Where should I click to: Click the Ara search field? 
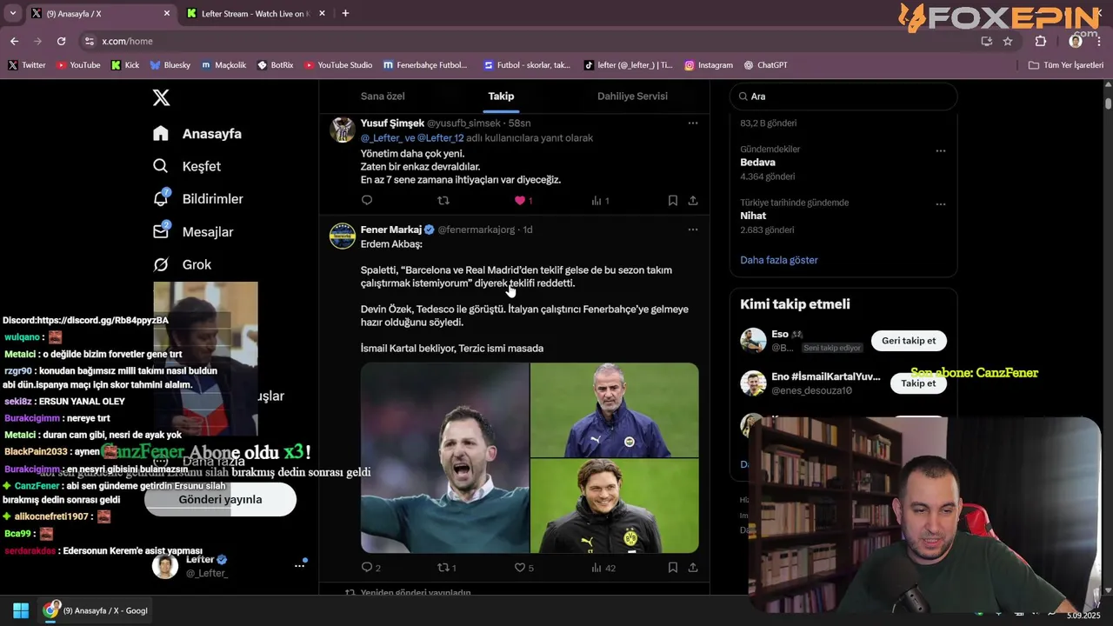[843, 97]
